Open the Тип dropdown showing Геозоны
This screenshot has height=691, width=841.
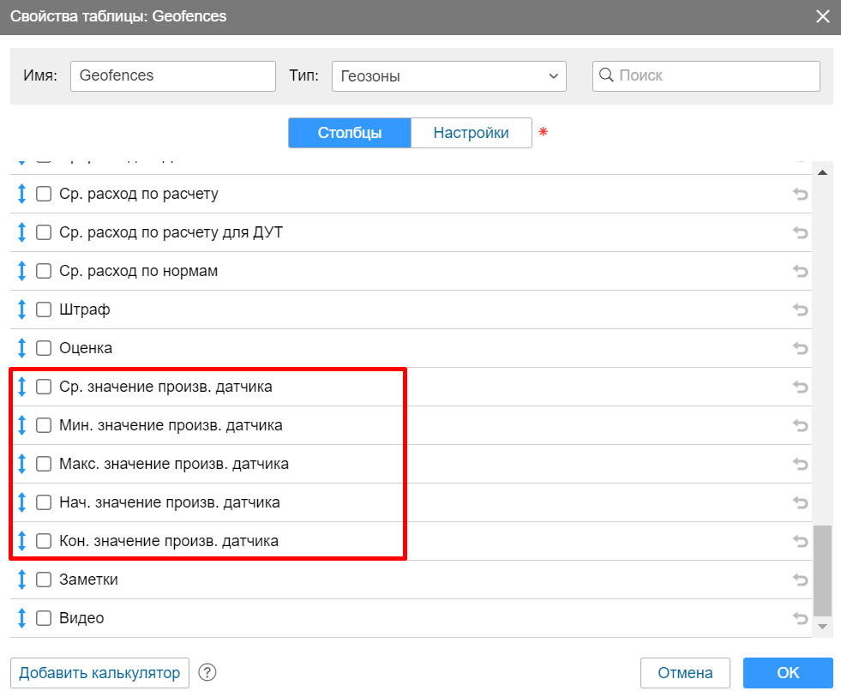448,76
